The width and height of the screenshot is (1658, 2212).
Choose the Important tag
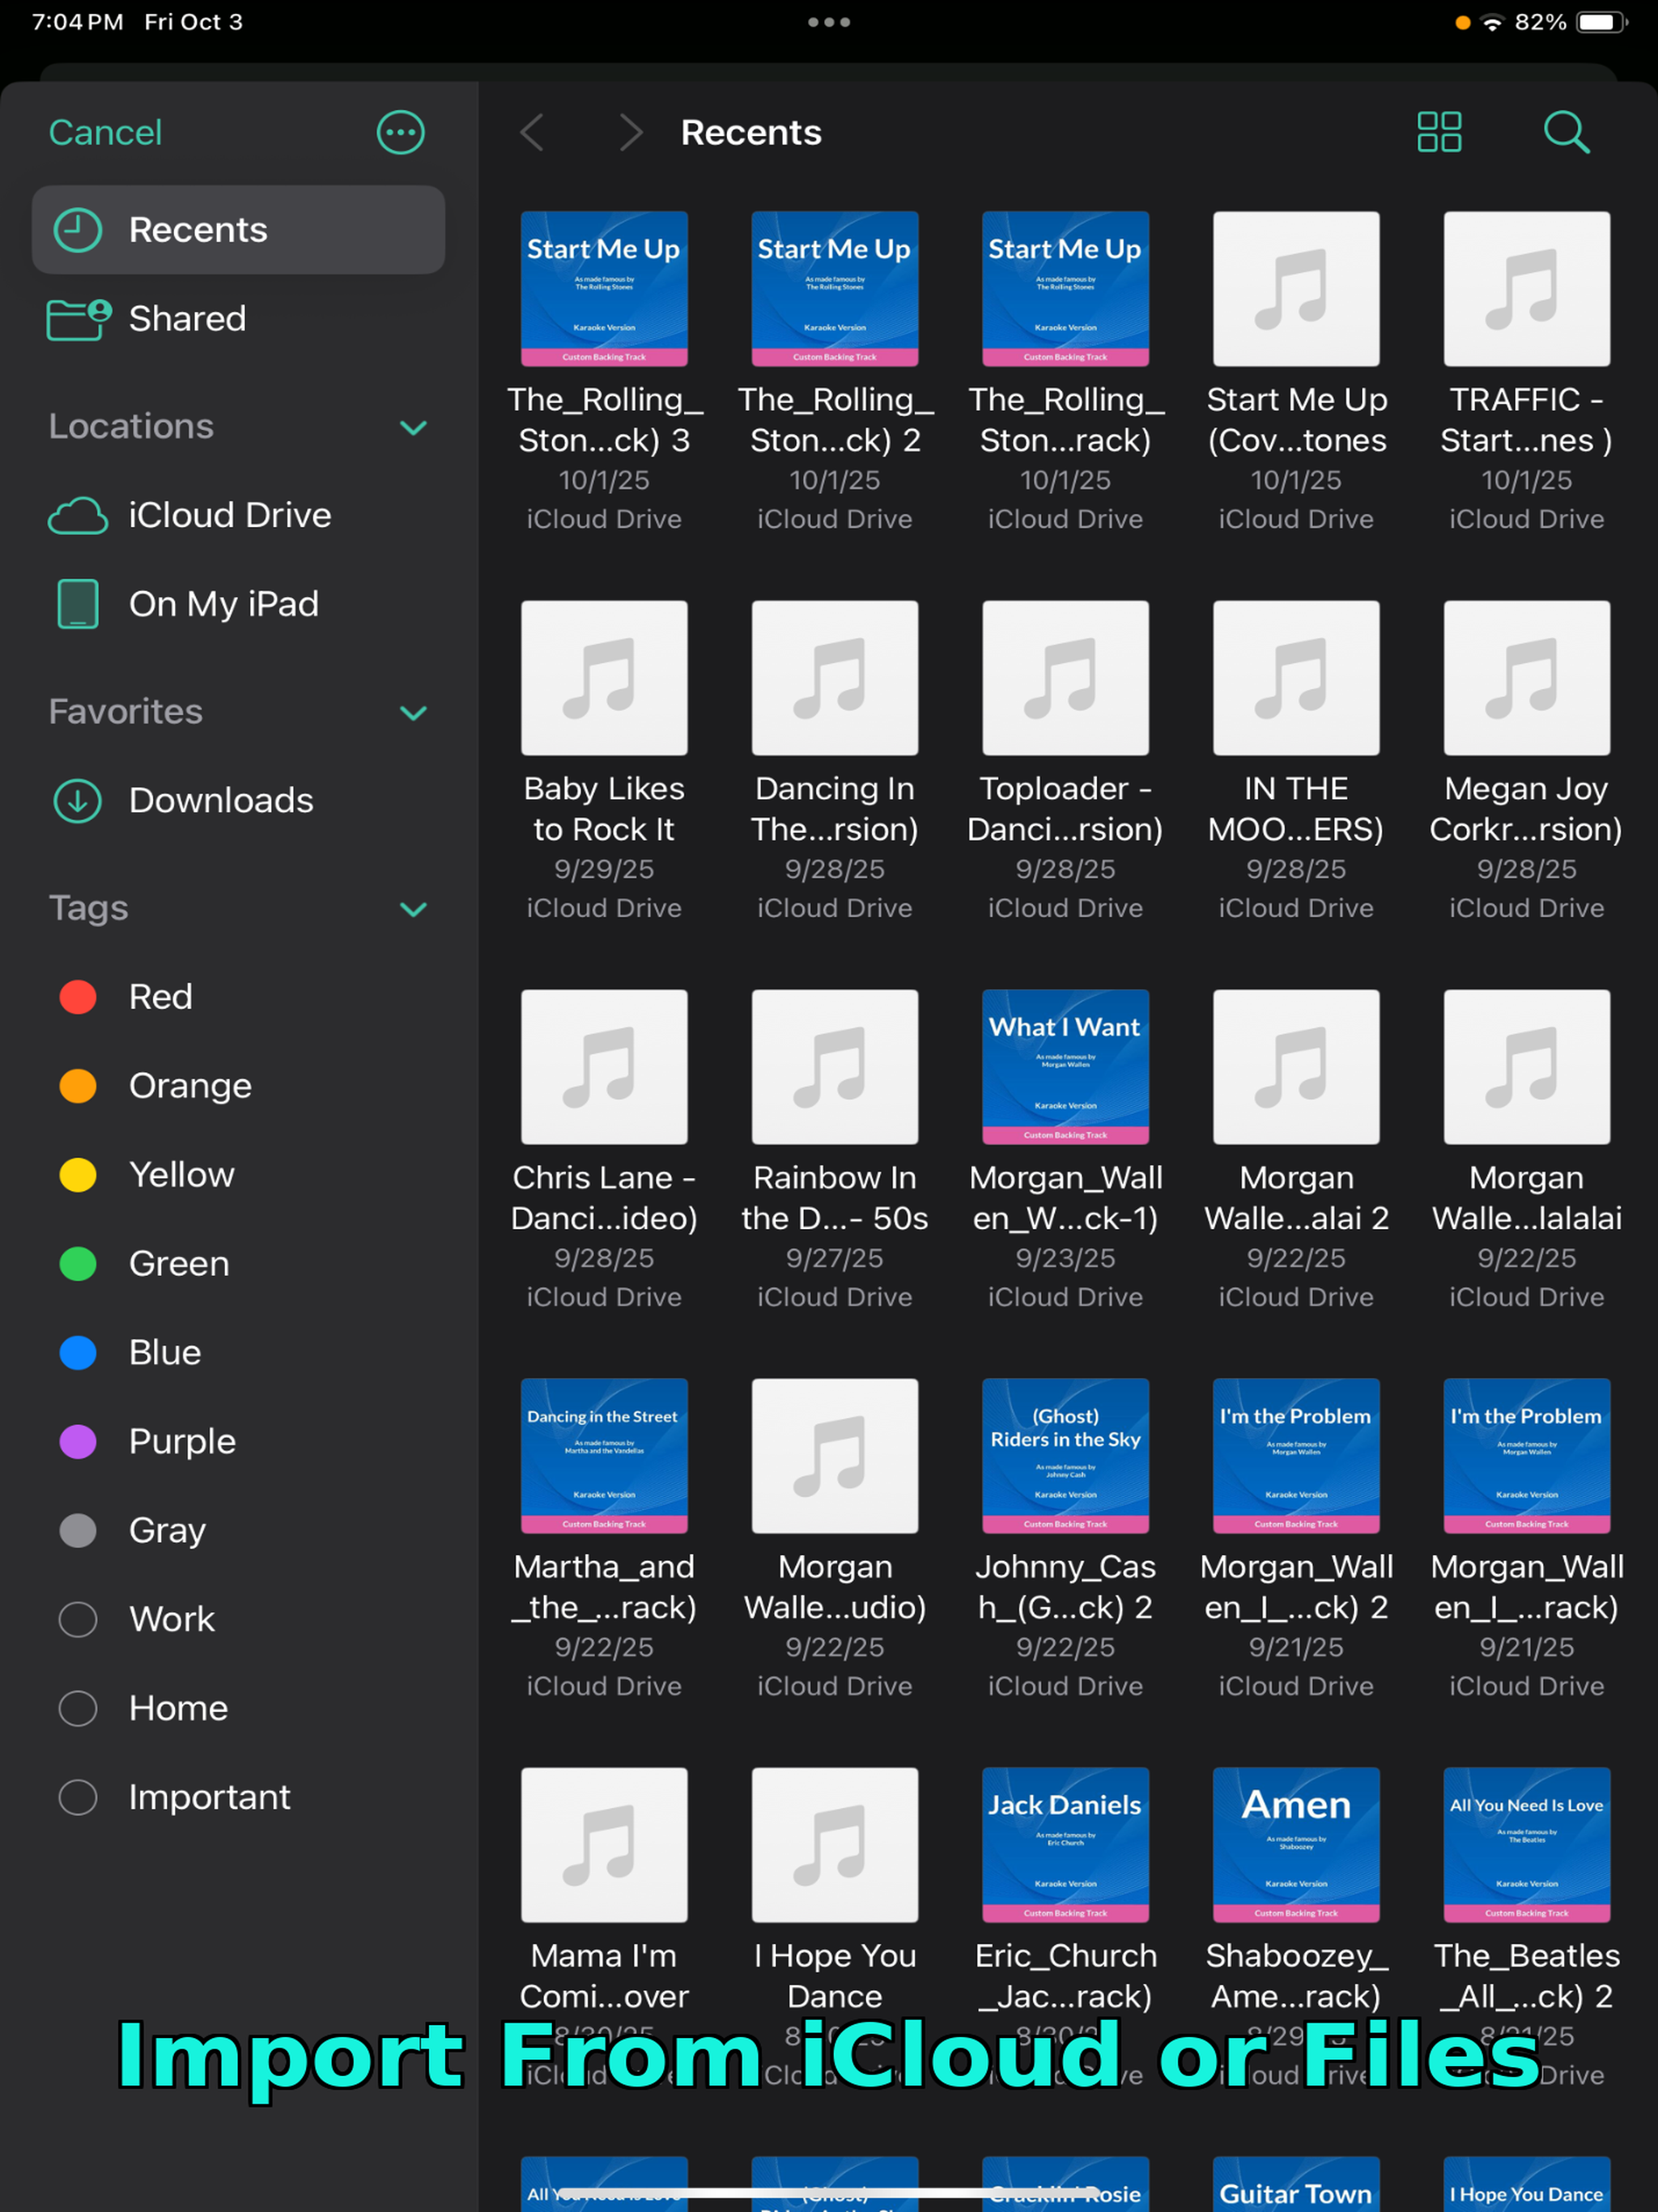238,1798
